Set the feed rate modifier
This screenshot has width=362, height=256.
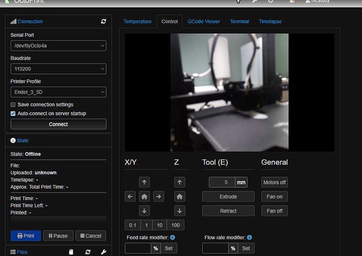[x=169, y=248]
